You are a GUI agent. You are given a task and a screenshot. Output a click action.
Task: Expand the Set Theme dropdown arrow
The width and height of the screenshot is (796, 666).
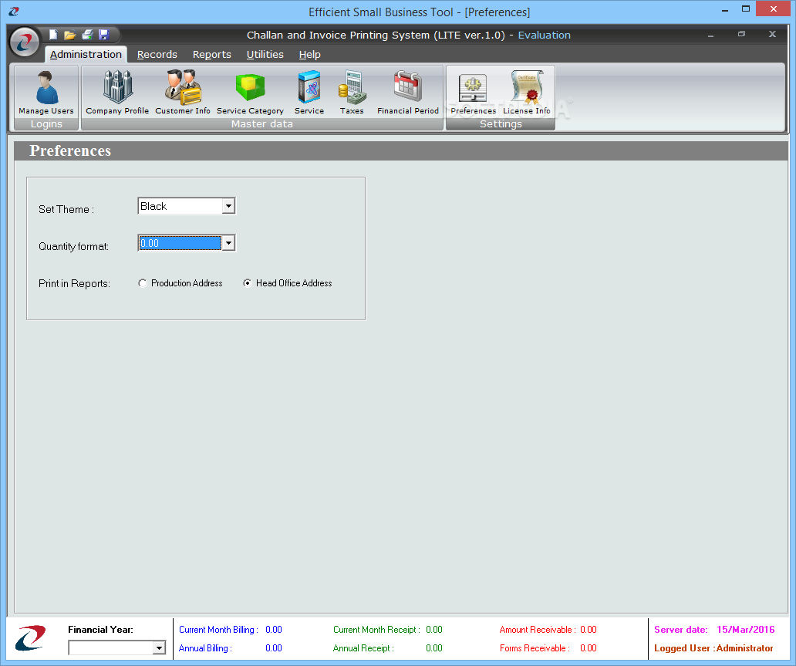[228, 206]
